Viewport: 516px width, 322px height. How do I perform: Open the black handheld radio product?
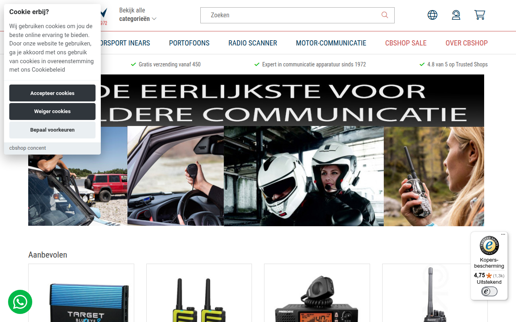(435, 293)
